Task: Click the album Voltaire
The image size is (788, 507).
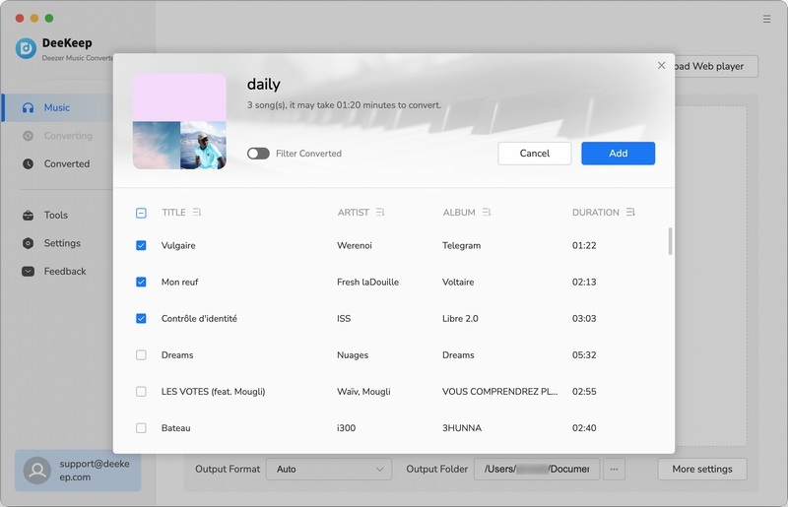Action: point(458,282)
